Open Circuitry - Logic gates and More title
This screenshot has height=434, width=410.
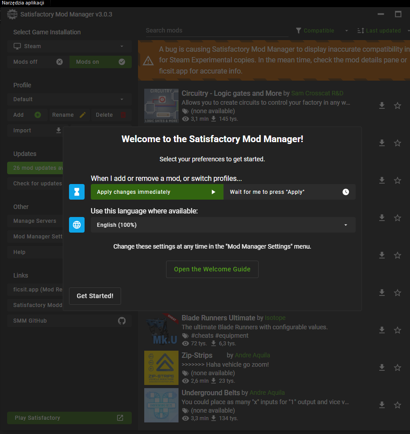click(231, 93)
